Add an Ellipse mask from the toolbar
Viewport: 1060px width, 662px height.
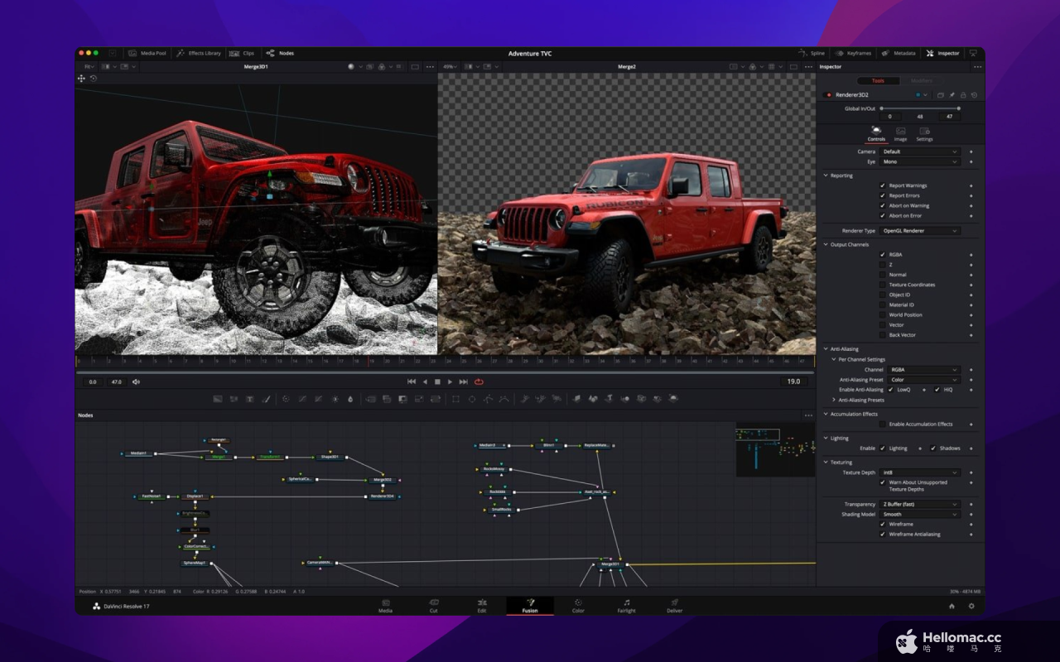click(472, 399)
